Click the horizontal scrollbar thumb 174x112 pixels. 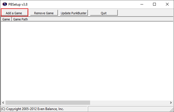[x=48, y=103]
